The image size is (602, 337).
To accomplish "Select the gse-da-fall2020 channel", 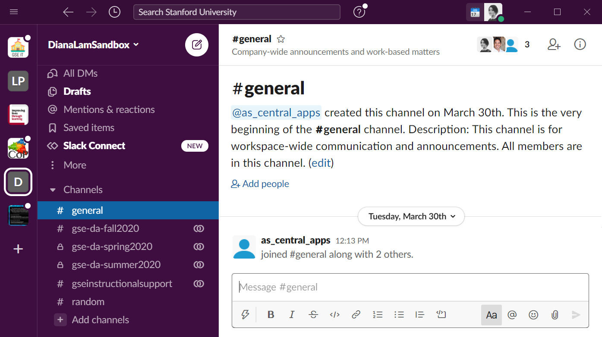I will tap(105, 228).
